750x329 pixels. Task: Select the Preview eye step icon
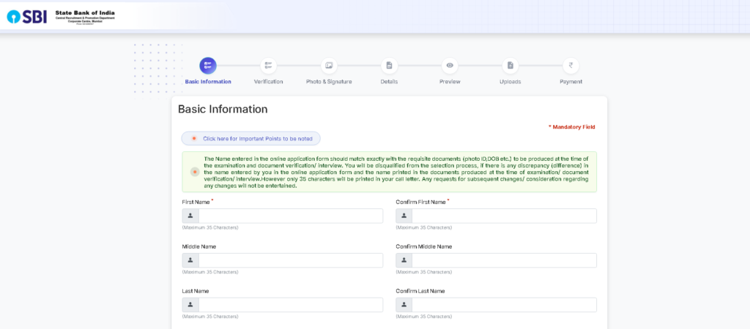(x=450, y=65)
